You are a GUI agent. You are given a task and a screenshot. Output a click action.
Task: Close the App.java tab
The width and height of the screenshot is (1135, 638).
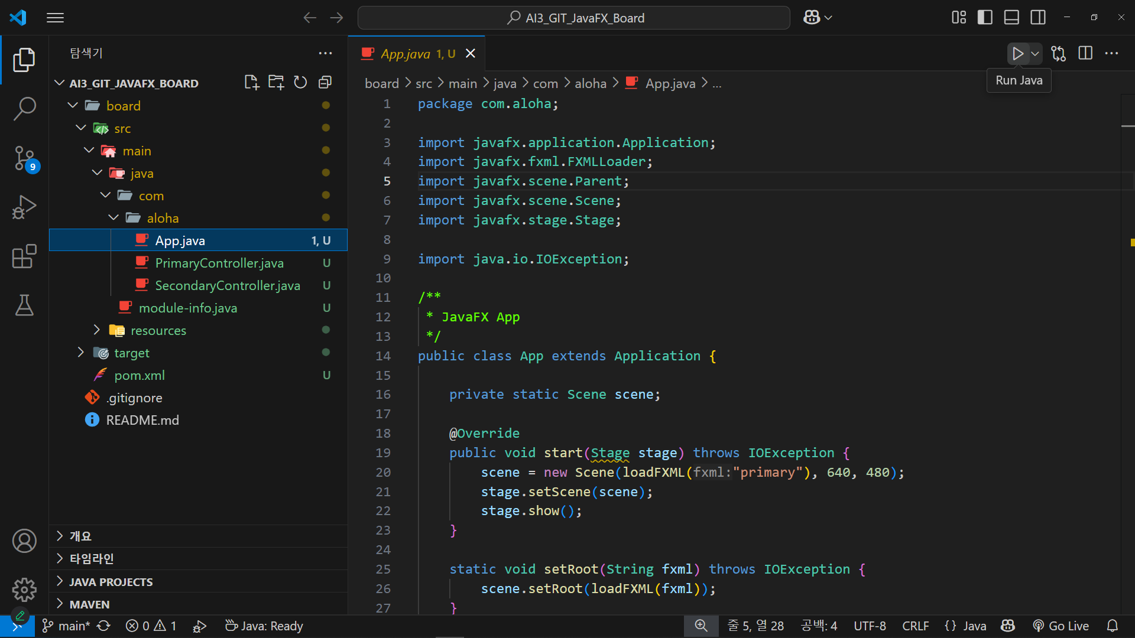point(471,54)
